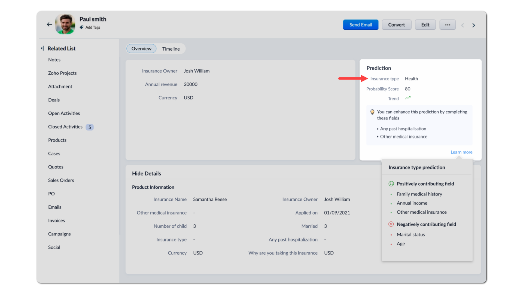This screenshot has width=523, height=294.
Task: Go to next record arrow
Action: tap(474, 25)
